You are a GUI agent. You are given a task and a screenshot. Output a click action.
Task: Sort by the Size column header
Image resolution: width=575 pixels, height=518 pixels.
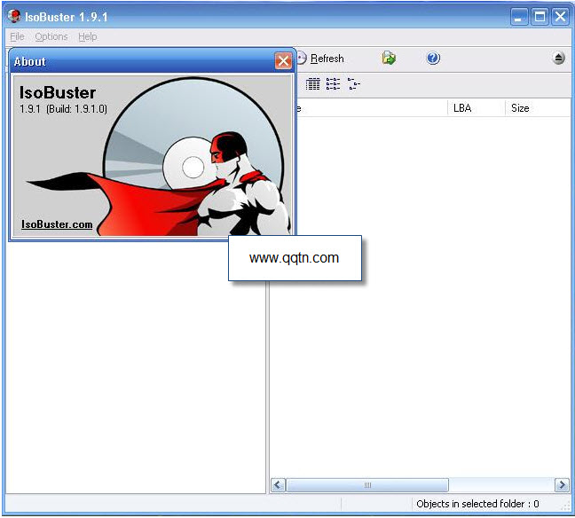(537, 108)
